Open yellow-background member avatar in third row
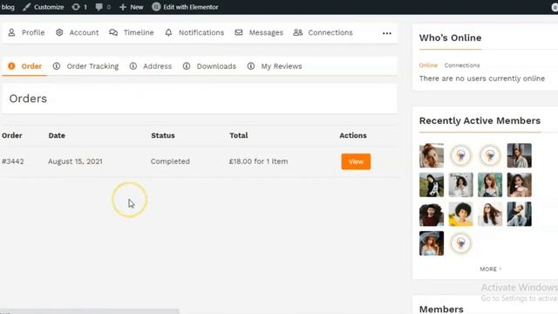 pyautogui.click(x=461, y=214)
